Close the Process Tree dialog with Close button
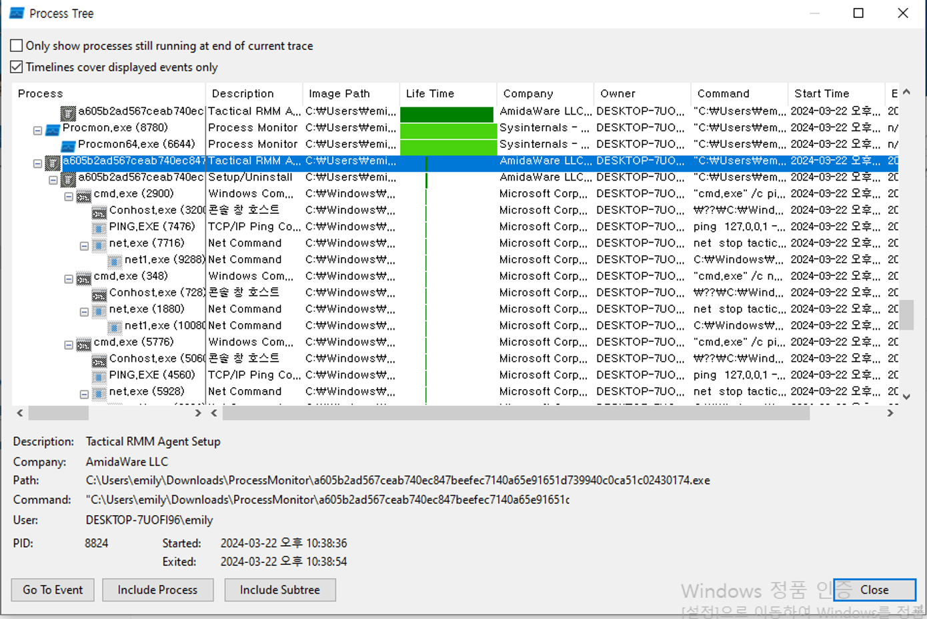 point(874,590)
